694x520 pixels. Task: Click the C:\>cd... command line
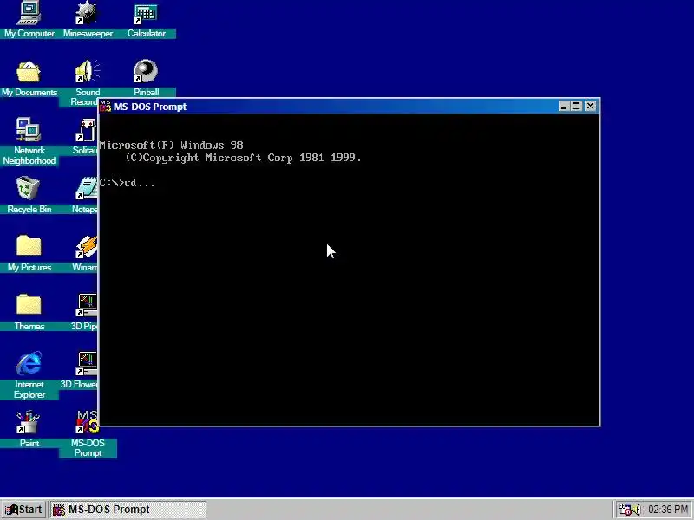click(127, 183)
